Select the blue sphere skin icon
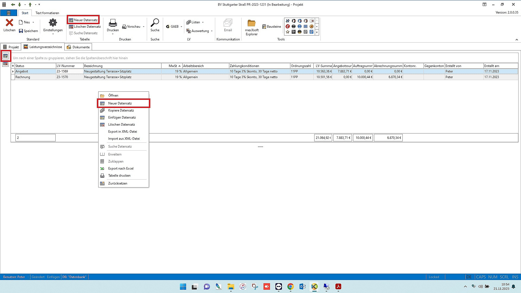 [x=300, y=26]
